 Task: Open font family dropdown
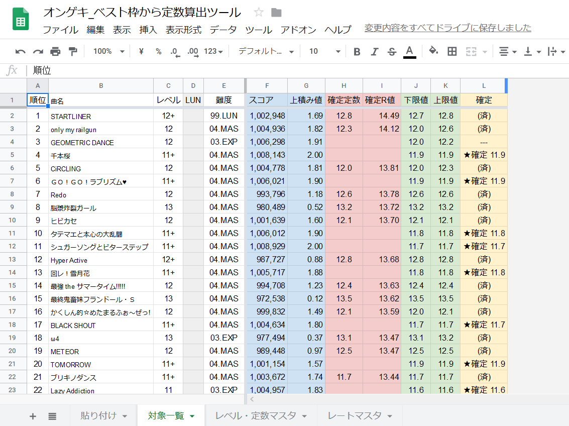(266, 52)
